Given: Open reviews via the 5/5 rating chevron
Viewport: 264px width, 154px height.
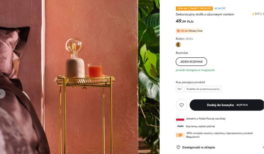Looking at the screenshot, I should click(x=263, y=14).
